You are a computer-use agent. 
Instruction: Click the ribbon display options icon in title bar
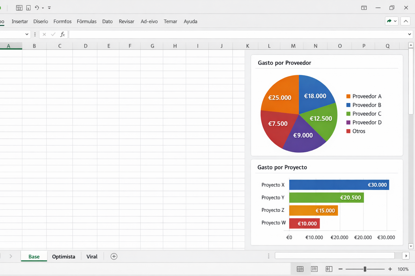pyautogui.click(x=364, y=8)
